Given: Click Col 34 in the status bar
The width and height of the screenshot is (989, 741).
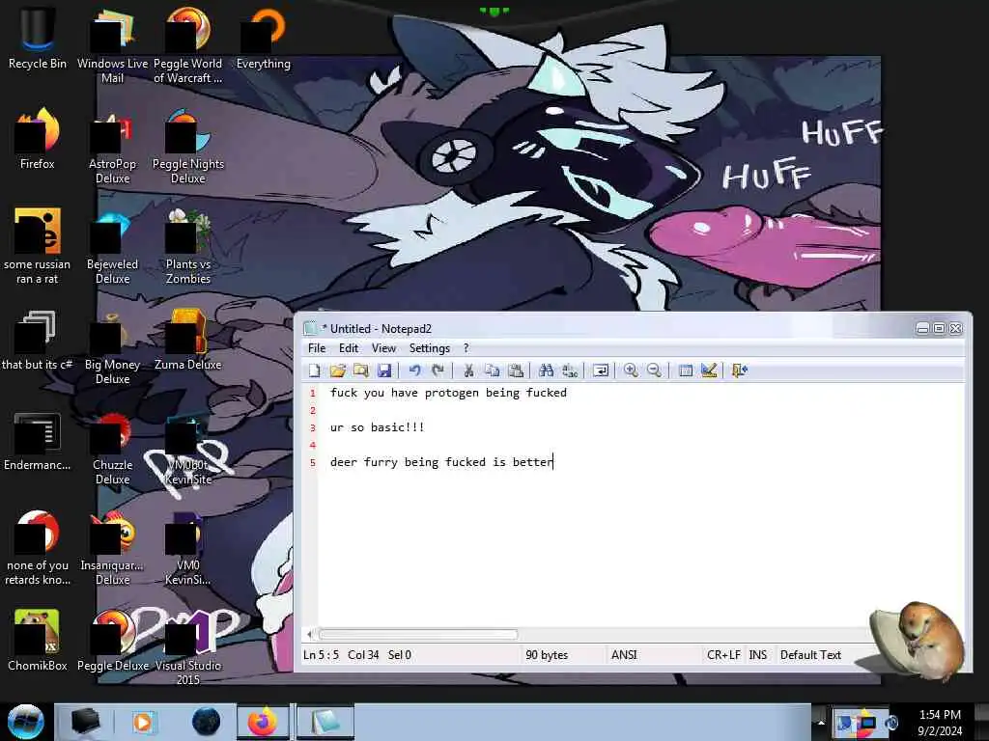Looking at the screenshot, I should [x=363, y=655].
